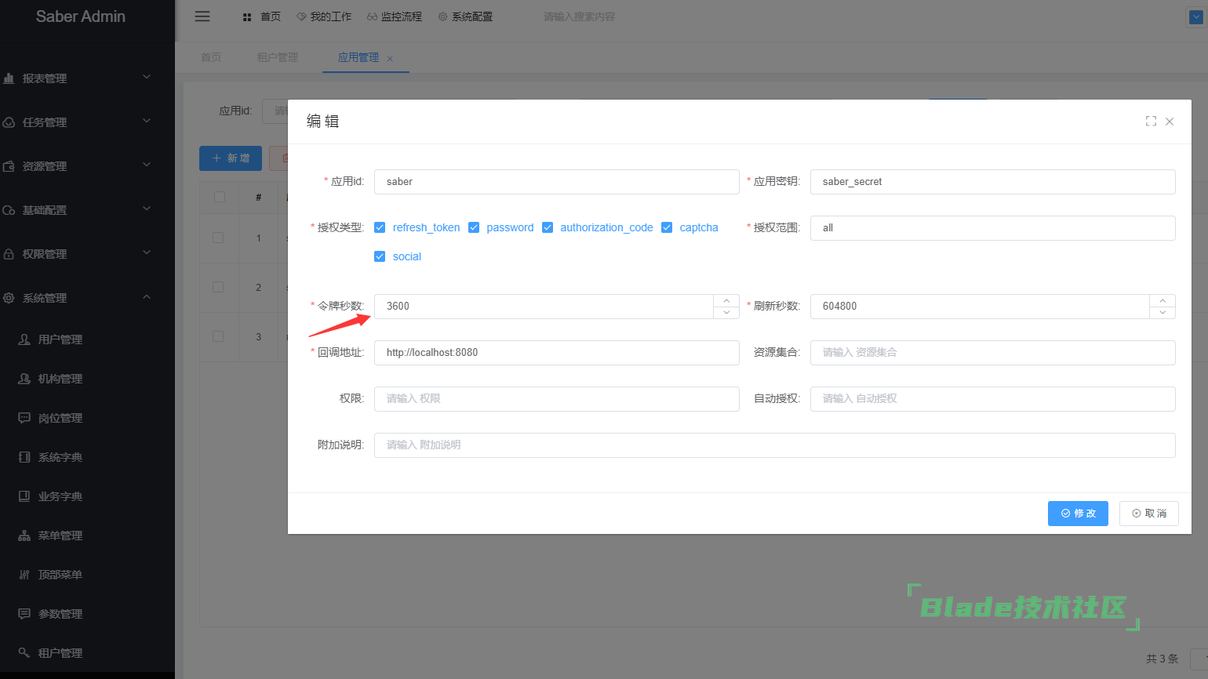Click the 报表管理 chart icon in the sidebar
1208x679 pixels.
click(9, 78)
